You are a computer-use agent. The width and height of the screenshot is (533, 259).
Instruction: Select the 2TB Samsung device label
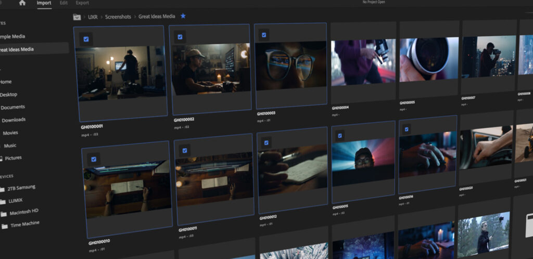coord(22,187)
